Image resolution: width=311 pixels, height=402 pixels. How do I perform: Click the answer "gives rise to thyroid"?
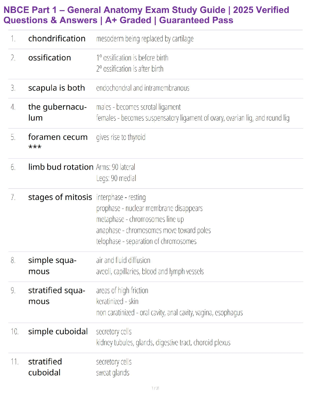click(x=121, y=137)
